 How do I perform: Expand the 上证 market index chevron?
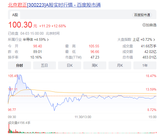154,40
